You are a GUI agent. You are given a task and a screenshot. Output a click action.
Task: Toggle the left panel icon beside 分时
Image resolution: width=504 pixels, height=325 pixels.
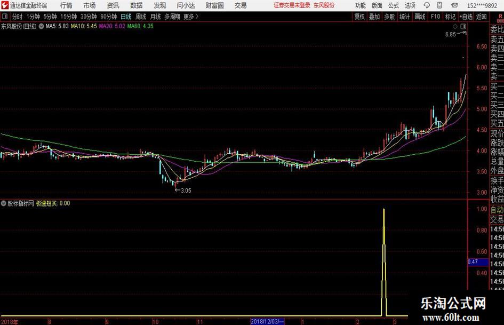coord(5,17)
